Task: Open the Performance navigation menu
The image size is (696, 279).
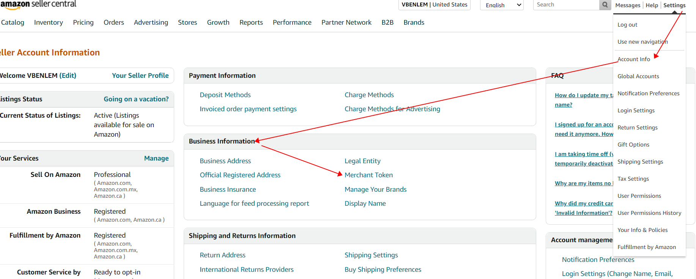Action: [x=292, y=22]
